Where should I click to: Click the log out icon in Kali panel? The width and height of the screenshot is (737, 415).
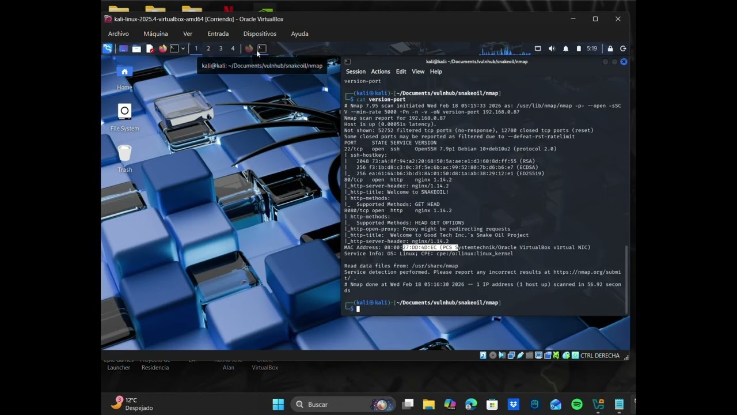pyautogui.click(x=623, y=48)
